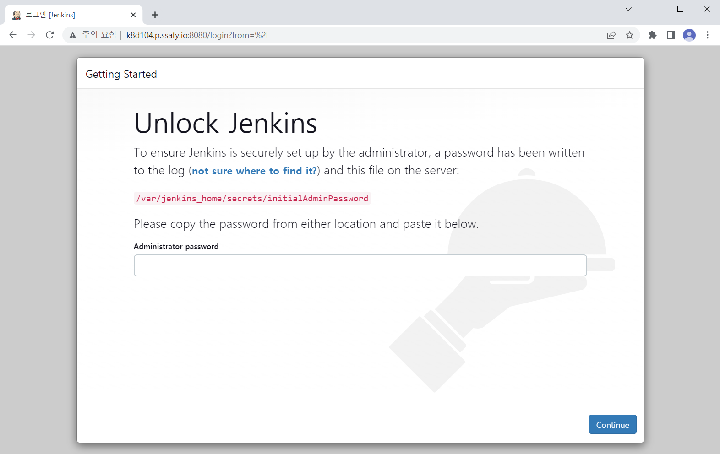The height and width of the screenshot is (454, 720).
Task: Open the 'not sure where to find it?' link
Action: [x=254, y=171]
